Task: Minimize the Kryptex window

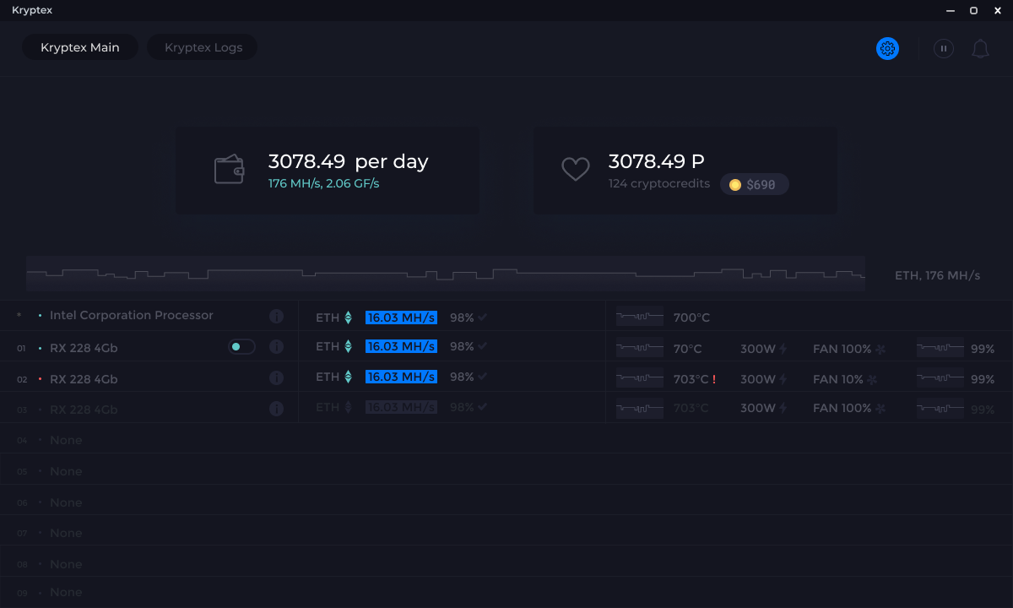Action: [x=951, y=10]
